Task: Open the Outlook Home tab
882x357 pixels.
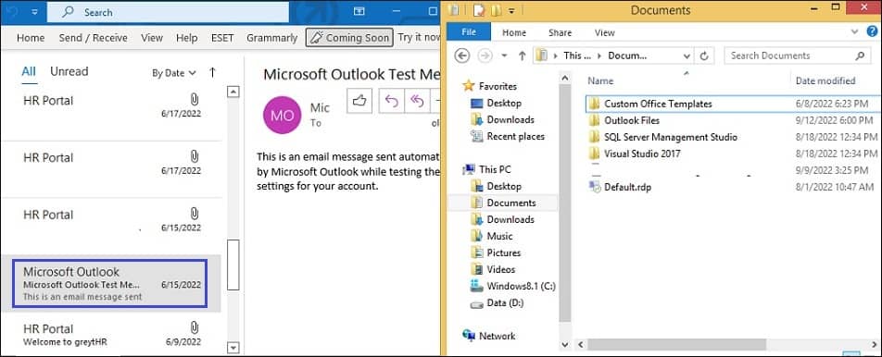Action: coord(31,38)
